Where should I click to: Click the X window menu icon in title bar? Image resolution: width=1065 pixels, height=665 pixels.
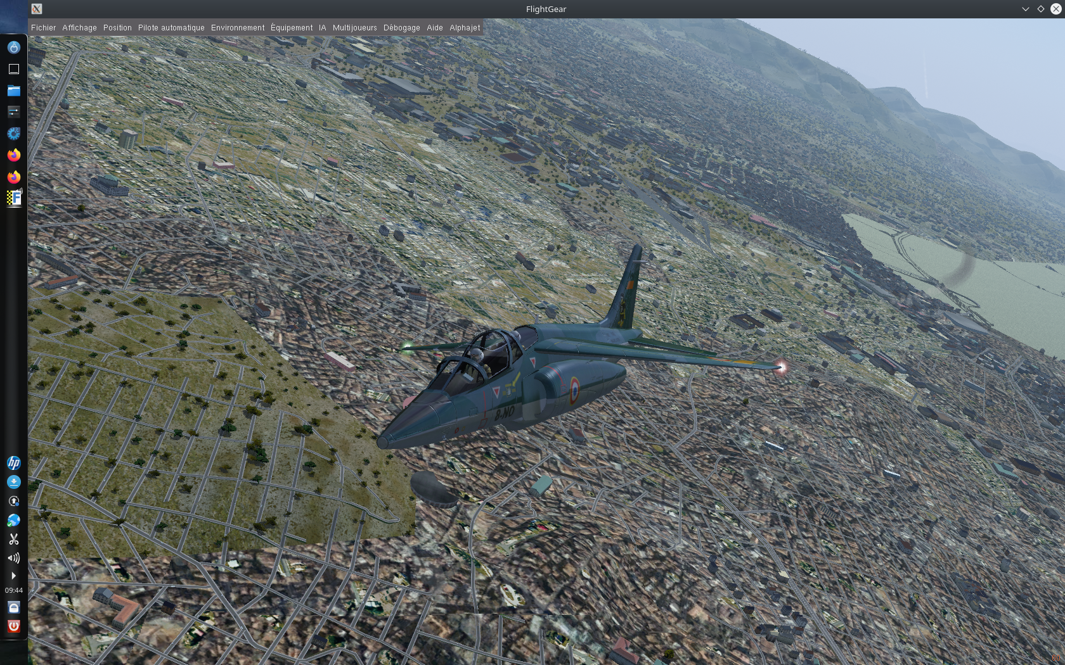tap(37, 9)
